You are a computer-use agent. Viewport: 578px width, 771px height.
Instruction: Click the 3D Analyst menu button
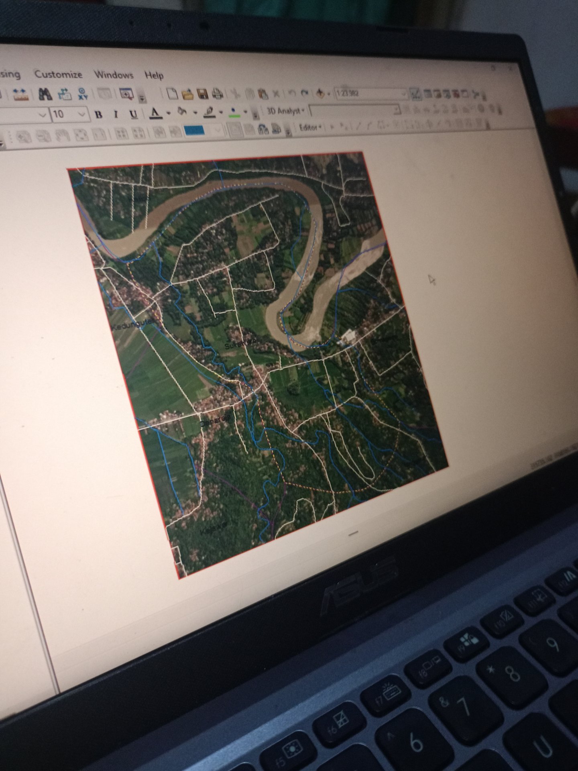click(x=285, y=111)
